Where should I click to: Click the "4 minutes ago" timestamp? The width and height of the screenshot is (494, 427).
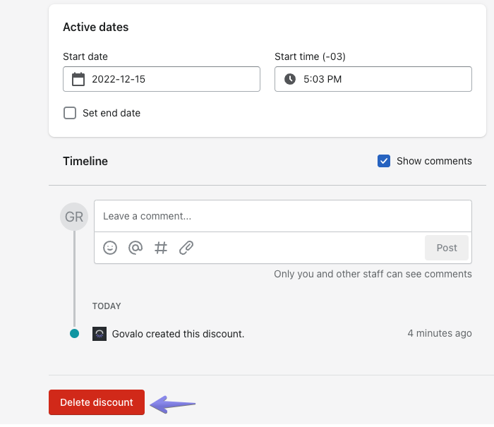pyautogui.click(x=439, y=333)
